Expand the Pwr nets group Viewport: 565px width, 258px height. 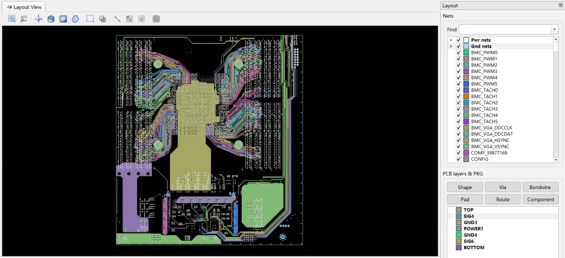(x=451, y=40)
